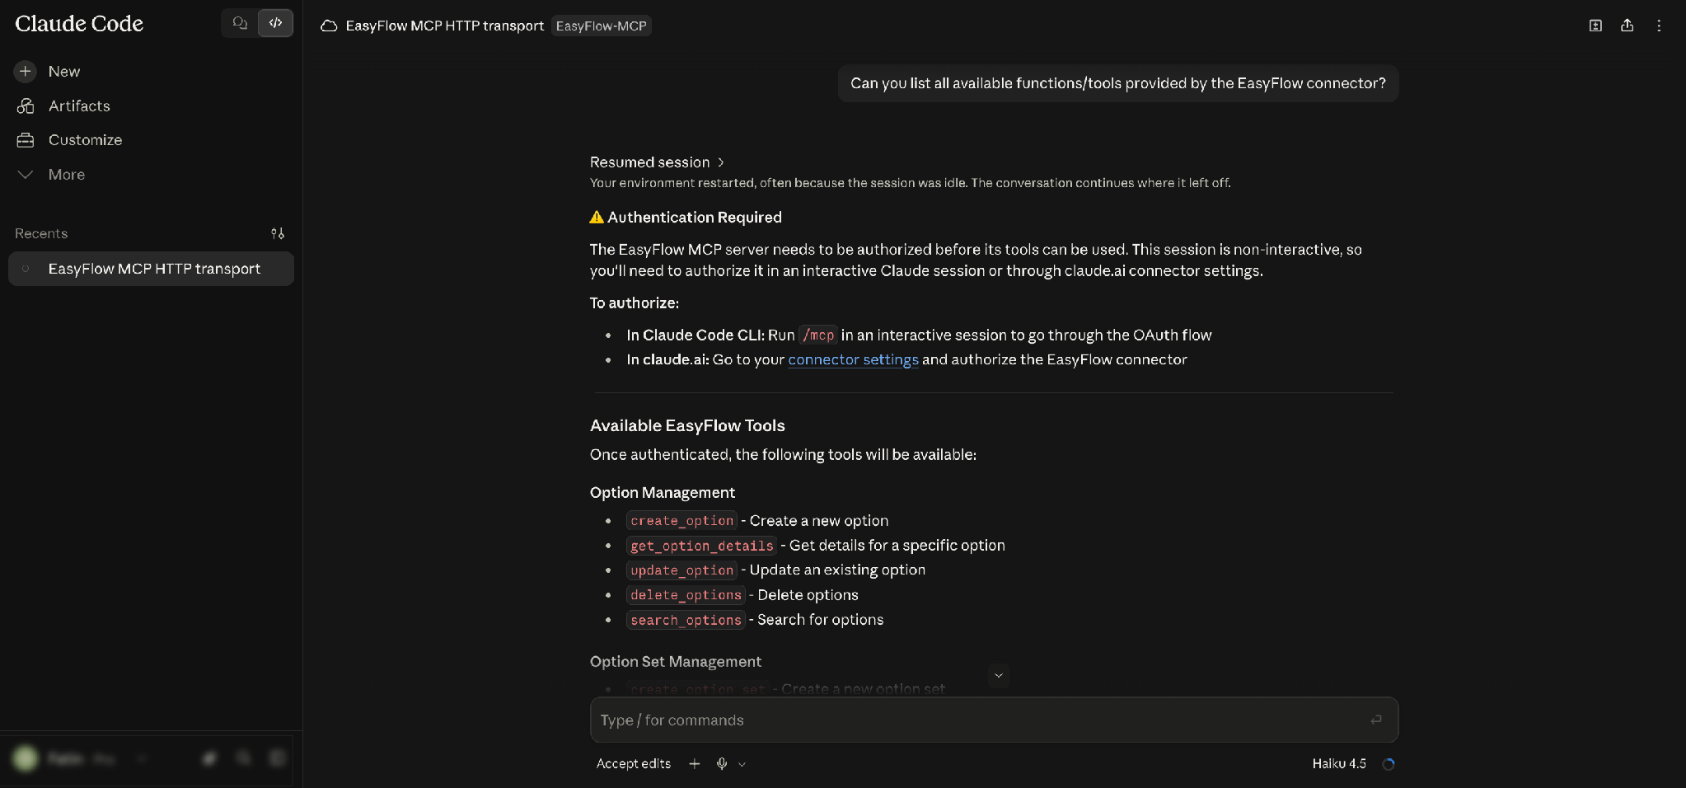Open the Recents filter icon
The width and height of the screenshot is (1686, 788).
278,234
